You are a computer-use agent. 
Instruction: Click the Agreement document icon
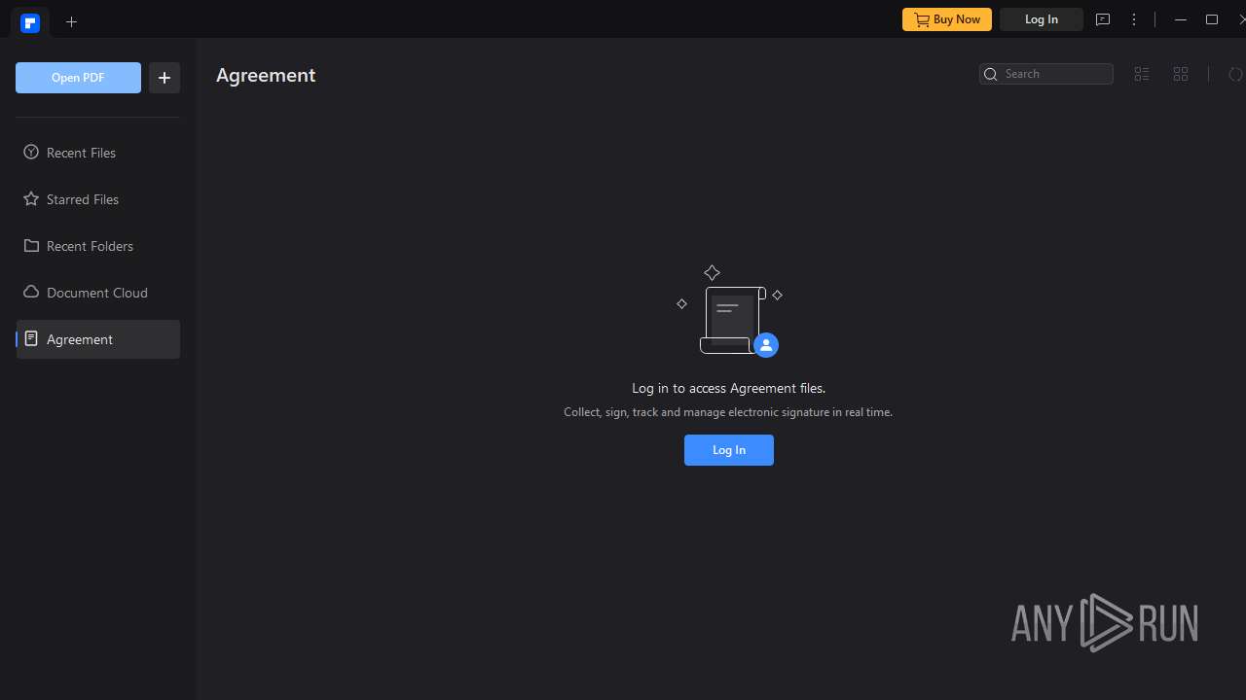31,338
